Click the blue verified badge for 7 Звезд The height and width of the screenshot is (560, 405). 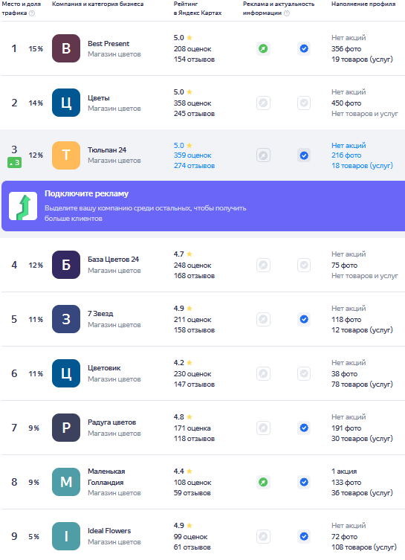[x=304, y=319]
